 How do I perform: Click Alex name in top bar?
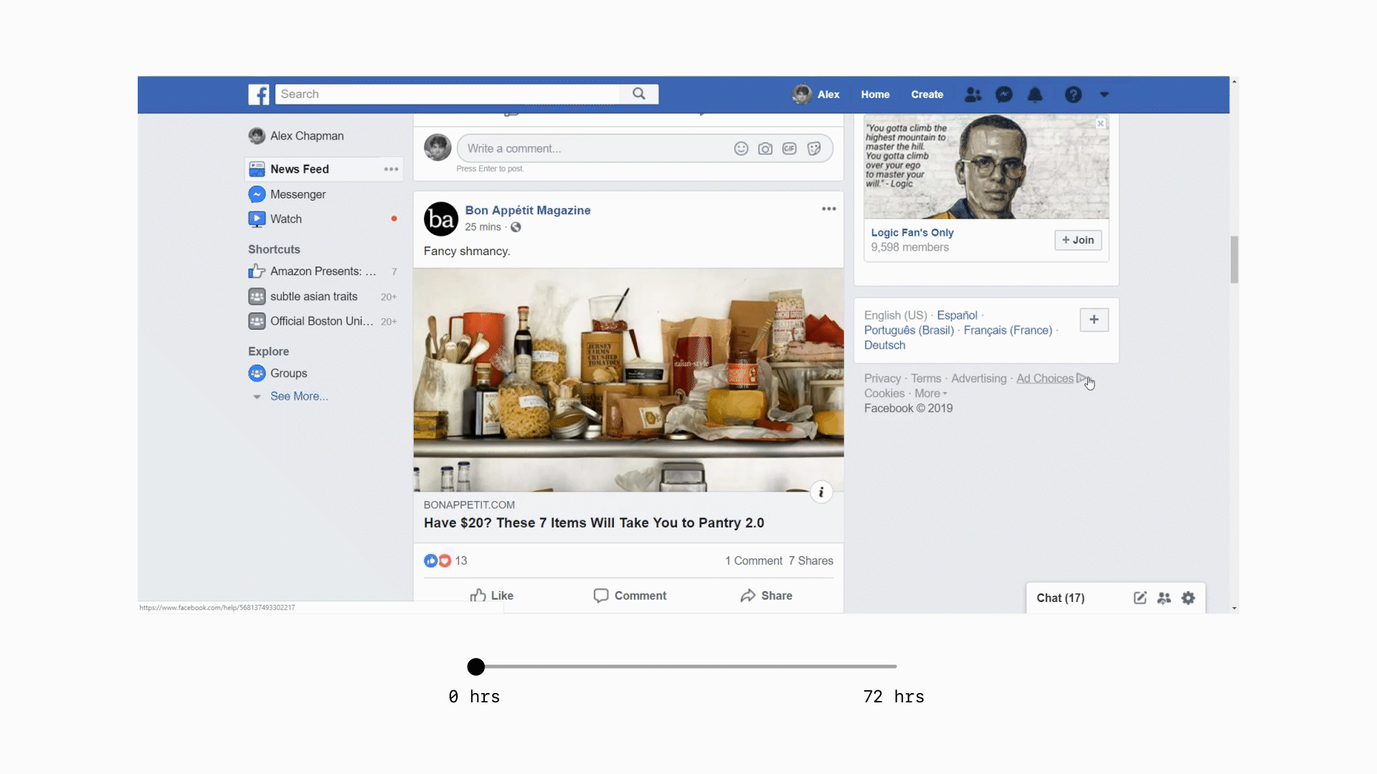(x=828, y=95)
